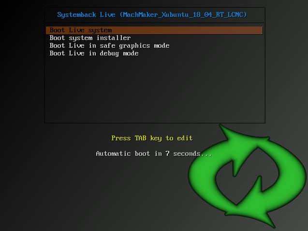This screenshot has width=308, height=231.
Task: Click the number 7 in the countdown
Action: (x=167, y=153)
